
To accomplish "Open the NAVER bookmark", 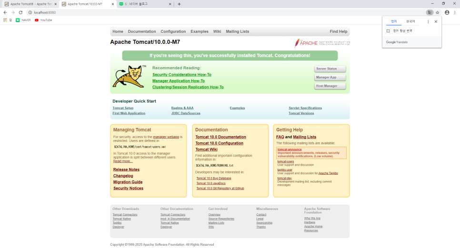I will [x=23, y=20].
